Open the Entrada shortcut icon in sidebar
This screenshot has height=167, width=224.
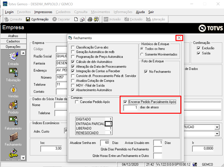[x=13, y=56]
